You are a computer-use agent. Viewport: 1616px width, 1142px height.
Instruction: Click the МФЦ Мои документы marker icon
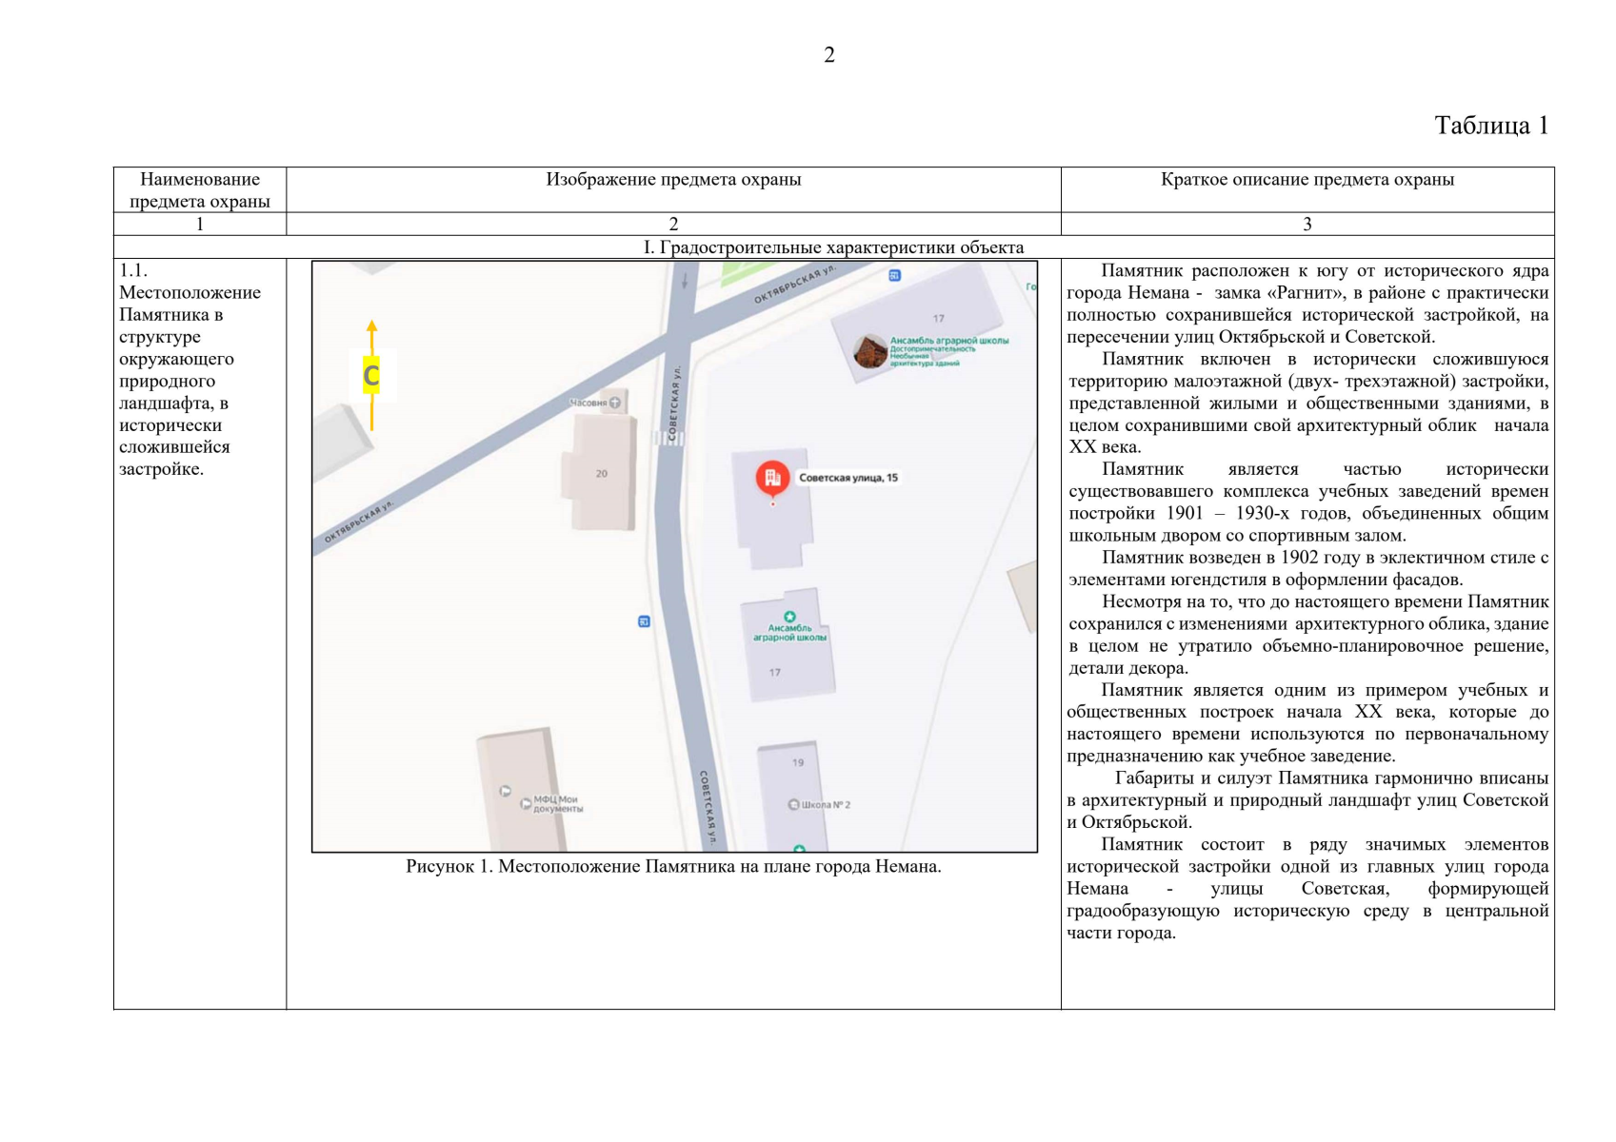[525, 804]
